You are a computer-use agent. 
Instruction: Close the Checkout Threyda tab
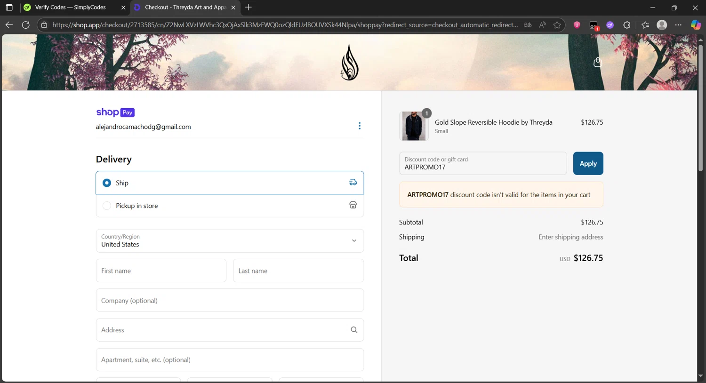click(x=233, y=8)
